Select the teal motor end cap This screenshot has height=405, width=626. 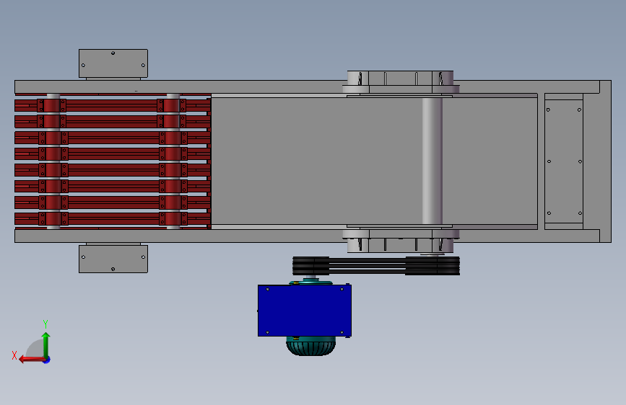pyautogui.click(x=311, y=346)
